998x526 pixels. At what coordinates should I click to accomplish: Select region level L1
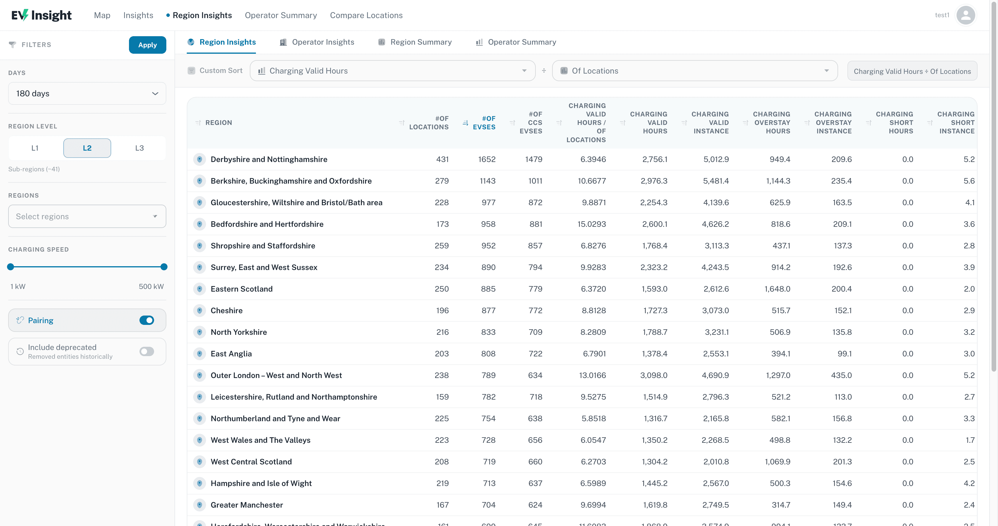[35, 148]
